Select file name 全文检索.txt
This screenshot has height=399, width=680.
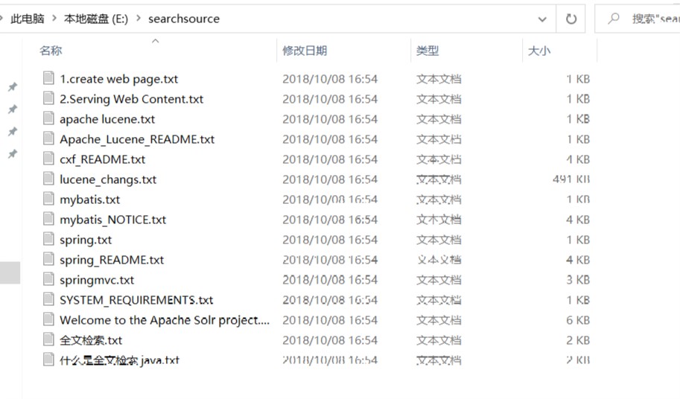tap(91, 340)
